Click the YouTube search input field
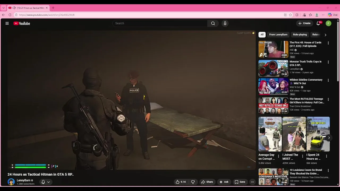Viewport: 340px width, 191px height. tap(160, 23)
